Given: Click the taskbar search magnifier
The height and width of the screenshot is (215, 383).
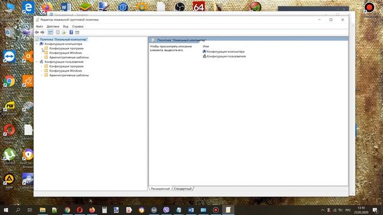Looking at the screenshot, I should (18, 210).
